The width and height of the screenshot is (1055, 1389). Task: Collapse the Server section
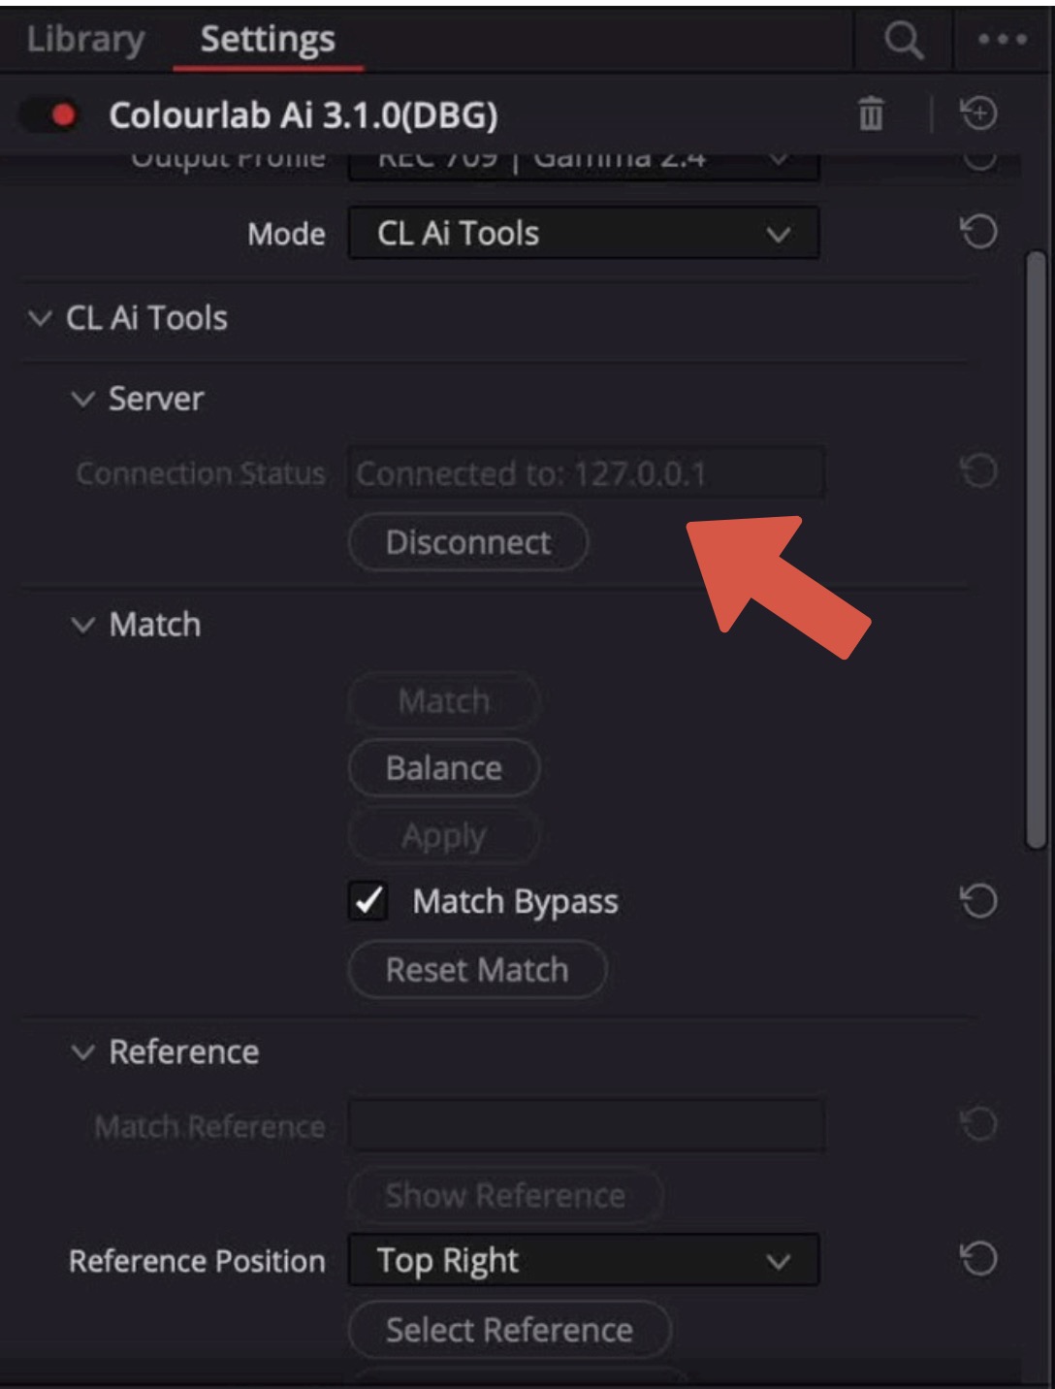pyautogui.click(x=83, y=399)
